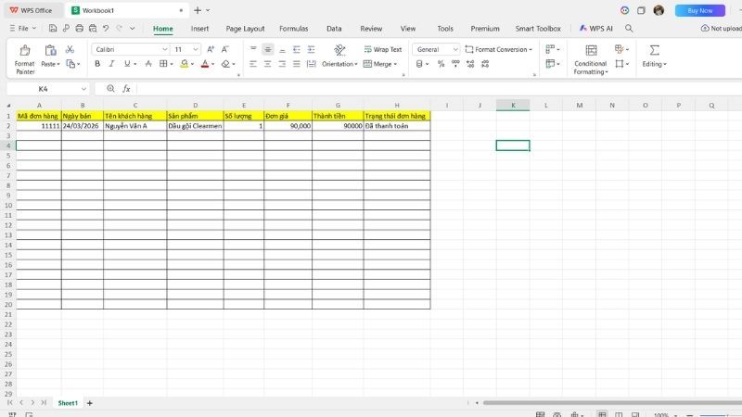Click the Print Preview icon
The width and height of the screenshot is (742, 417).
tap(92, 29)
